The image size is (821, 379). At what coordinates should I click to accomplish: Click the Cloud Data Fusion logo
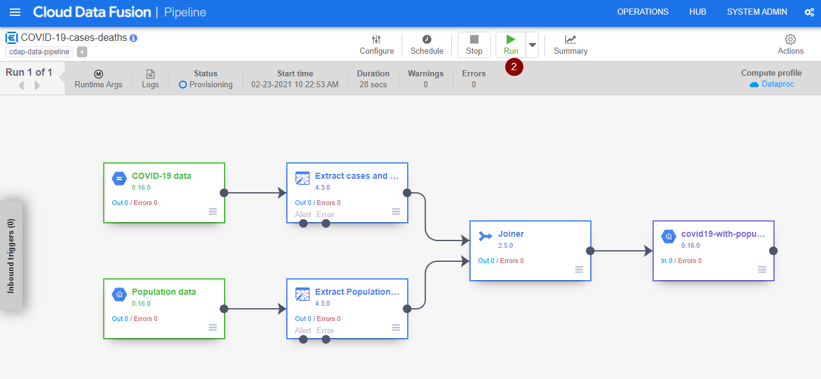(x=92, y=12)
